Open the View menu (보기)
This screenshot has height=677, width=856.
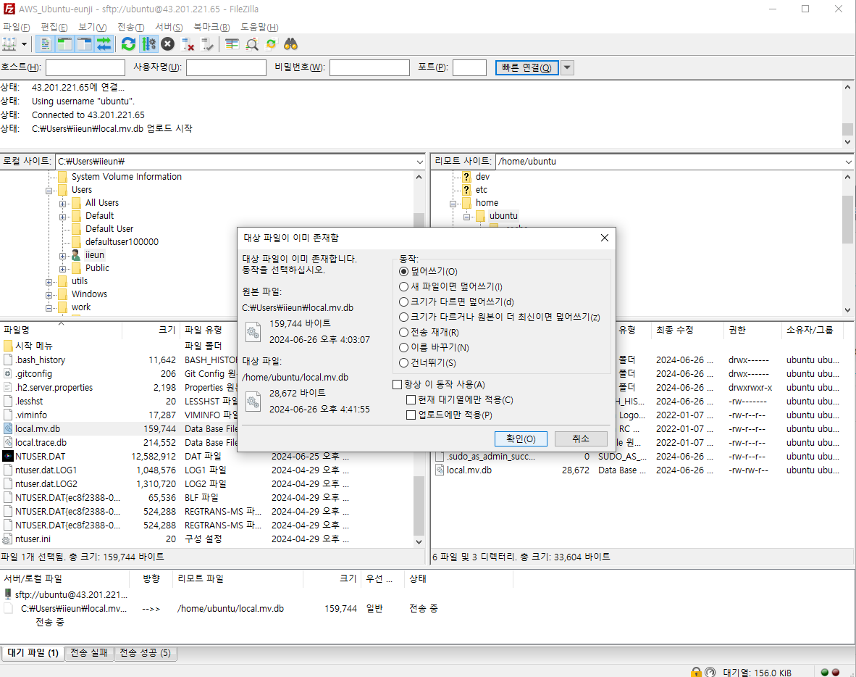[92, 28]
